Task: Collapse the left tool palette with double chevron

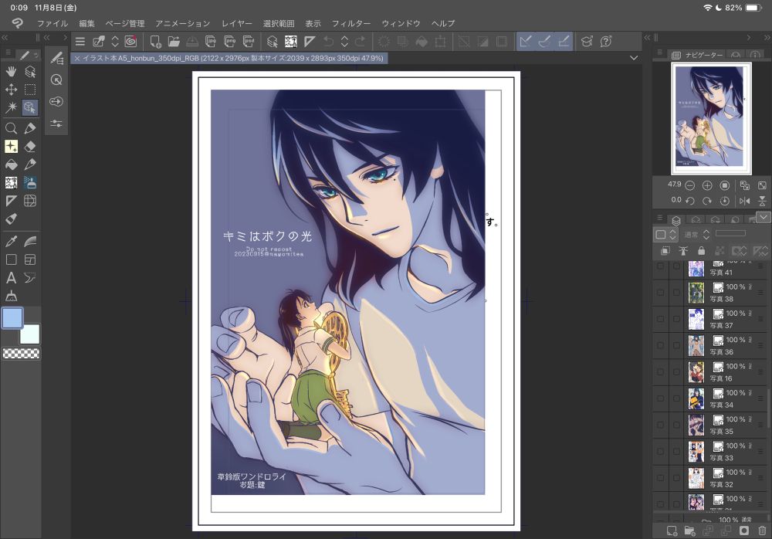Action: [5, 37]
